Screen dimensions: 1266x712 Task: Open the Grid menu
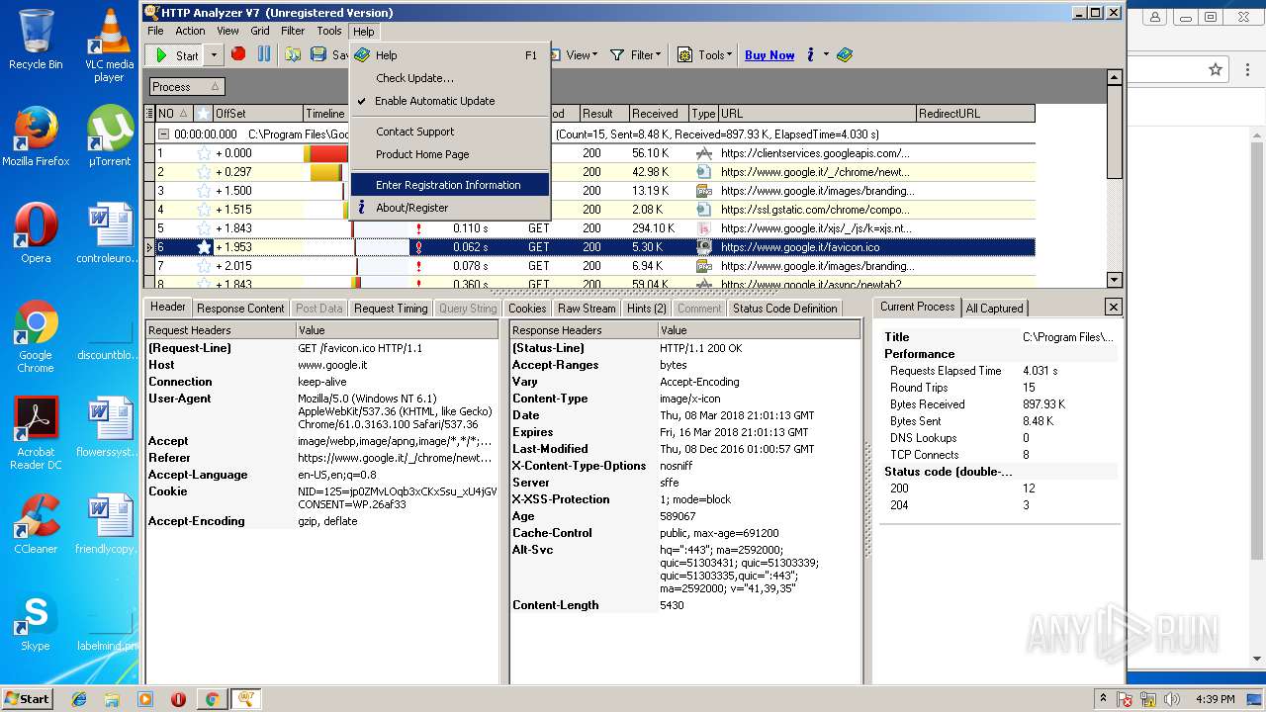(x=260, y=31)
